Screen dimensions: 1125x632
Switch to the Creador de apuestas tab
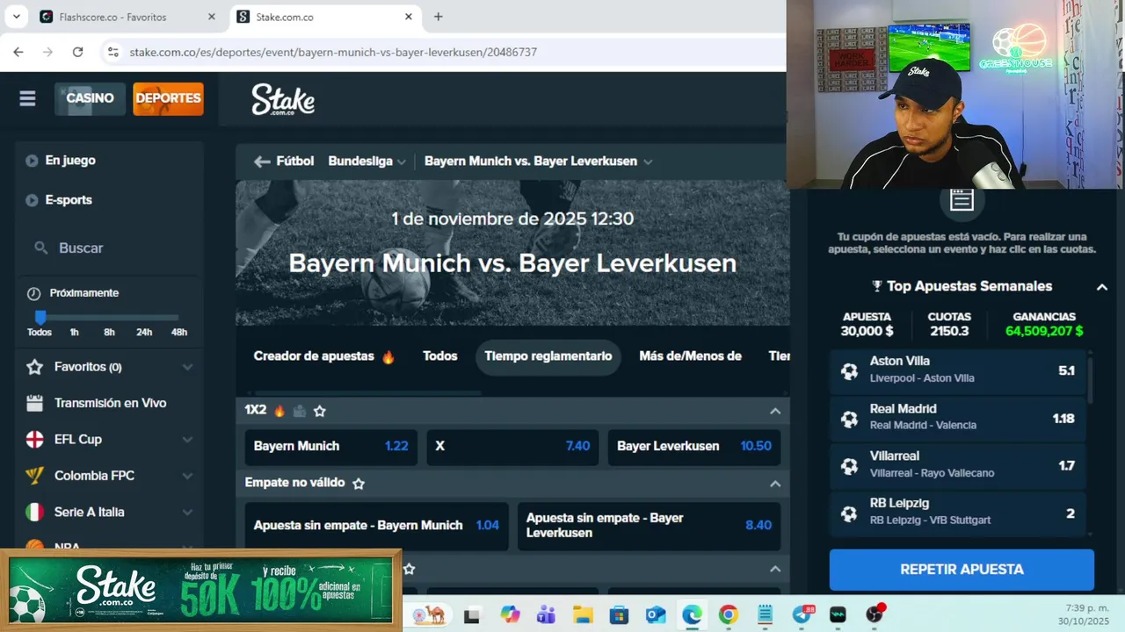point(324,356)
